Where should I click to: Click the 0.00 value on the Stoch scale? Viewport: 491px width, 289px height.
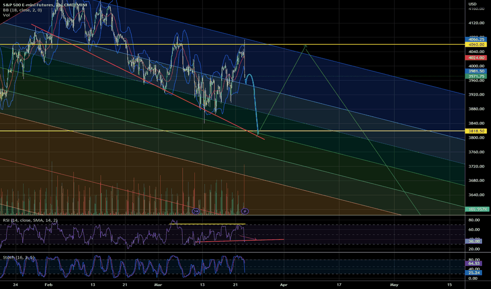[473, 278]
